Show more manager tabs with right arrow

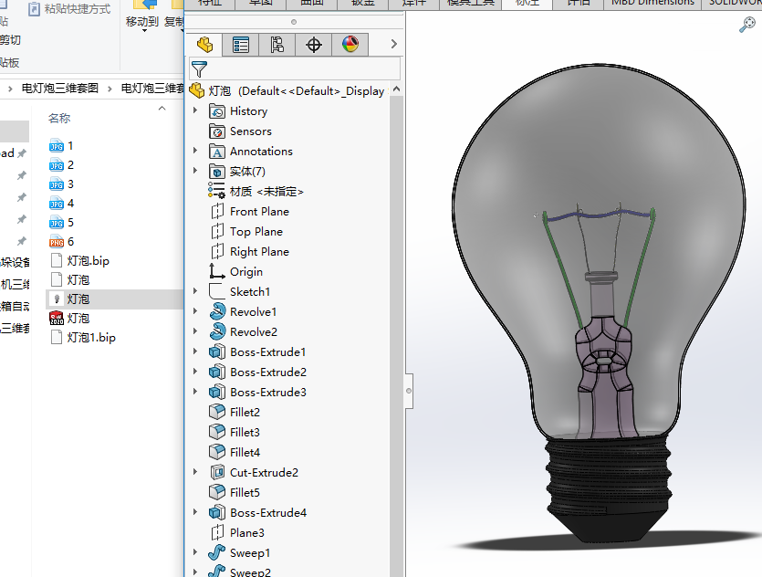coord(393,44)
